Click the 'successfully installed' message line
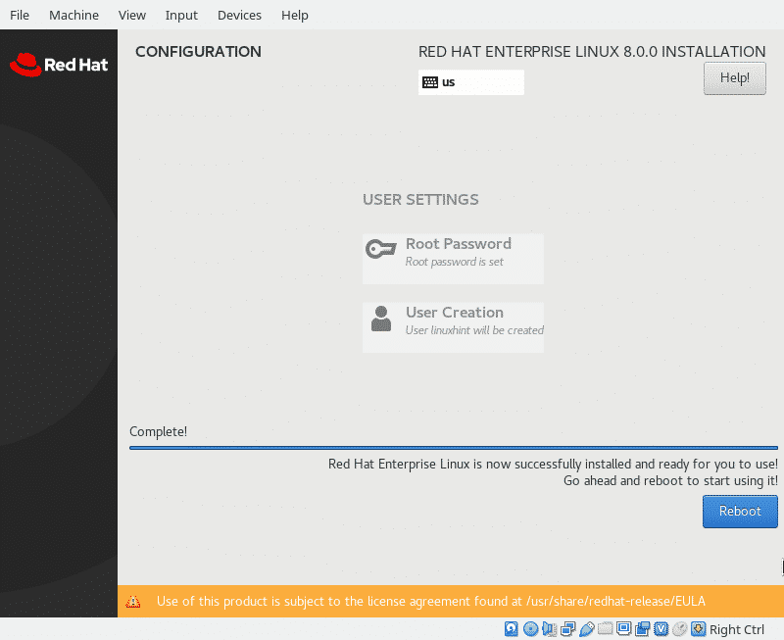Viewport: 784px width, 640px height. pos(553,464)
